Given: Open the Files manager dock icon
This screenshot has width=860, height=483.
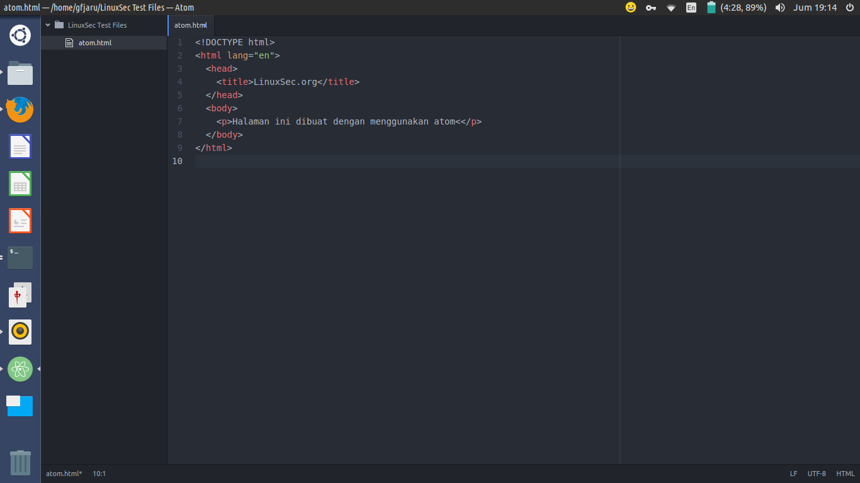Looking at the screenshot, I should click(20, 73).
